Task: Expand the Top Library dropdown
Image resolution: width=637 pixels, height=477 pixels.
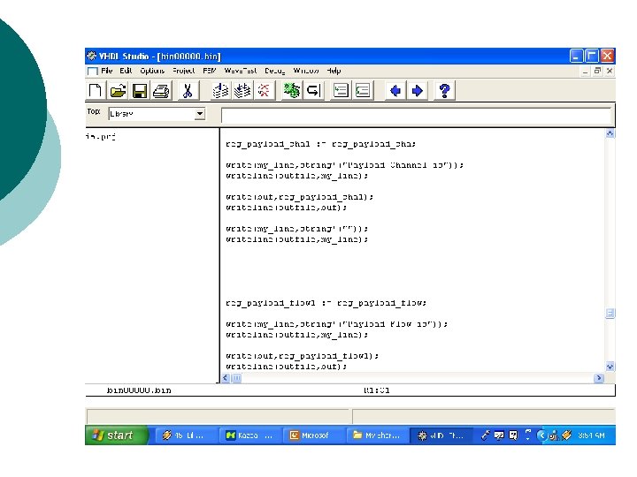Action: click(199, 114)
